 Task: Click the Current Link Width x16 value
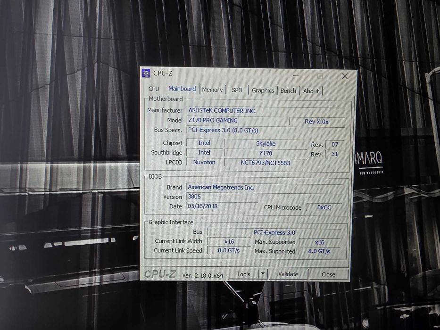[x=229, y=241]
